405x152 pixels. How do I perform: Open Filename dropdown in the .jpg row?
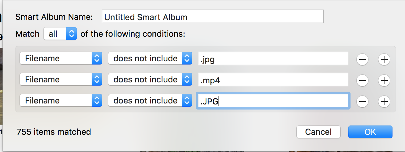[x=61, y=59]
